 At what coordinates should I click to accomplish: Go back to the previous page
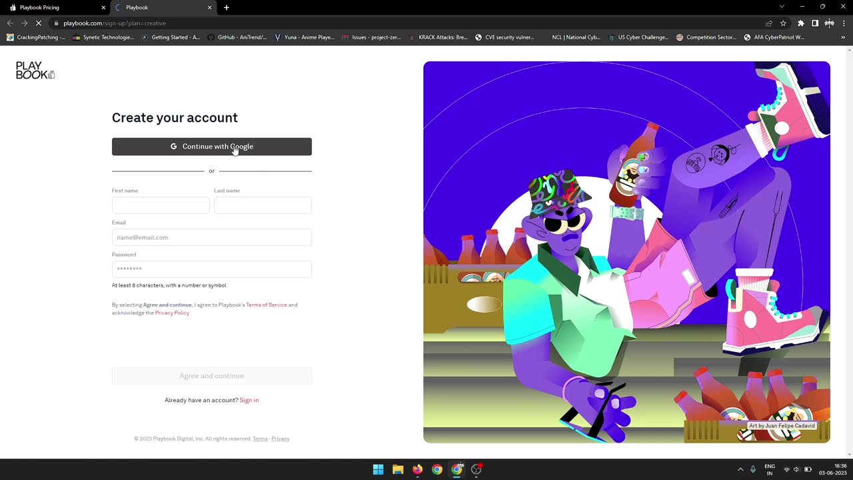pyautogui.click(x=10, y=23)
